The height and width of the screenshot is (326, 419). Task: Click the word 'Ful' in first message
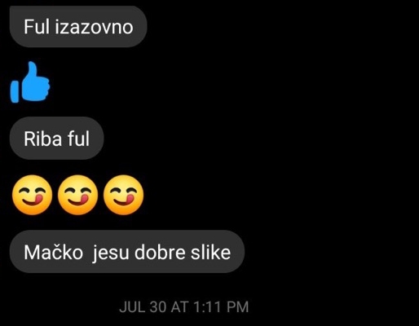tap(37, 27)
